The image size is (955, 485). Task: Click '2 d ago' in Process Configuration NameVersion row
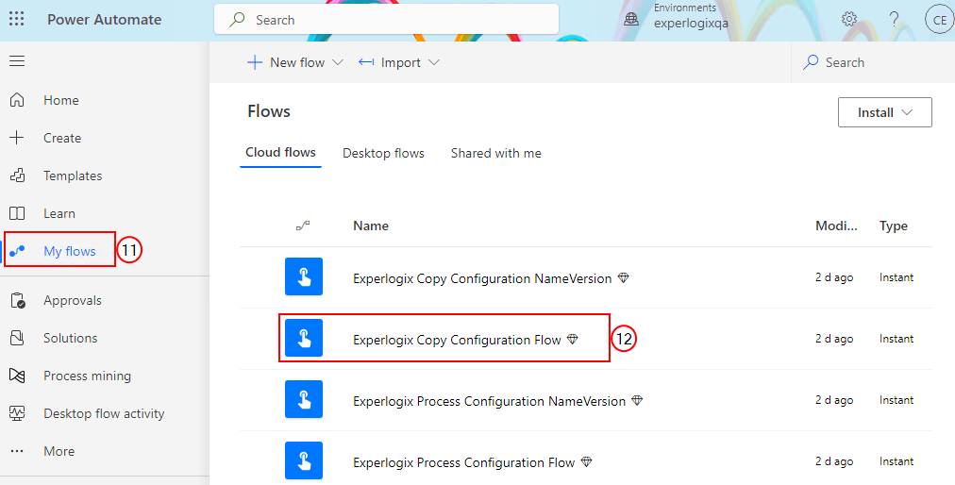tap(834, 400)
